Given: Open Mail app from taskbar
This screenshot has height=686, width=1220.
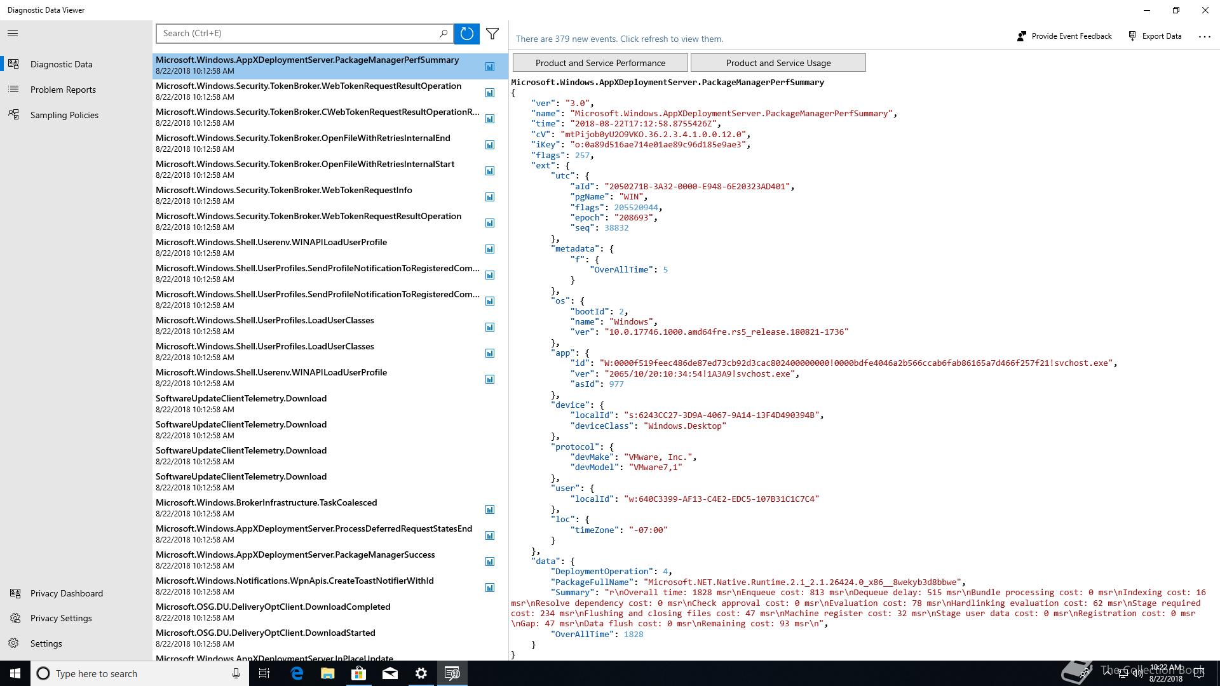Looking at the screenshot, I should click(390, 673).
